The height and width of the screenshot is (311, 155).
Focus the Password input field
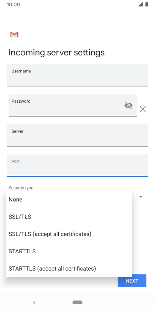[73, 105]
